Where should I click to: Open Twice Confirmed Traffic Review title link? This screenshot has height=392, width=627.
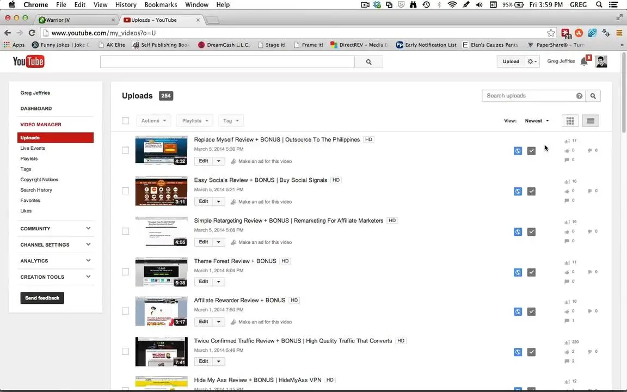coord(293,341)
